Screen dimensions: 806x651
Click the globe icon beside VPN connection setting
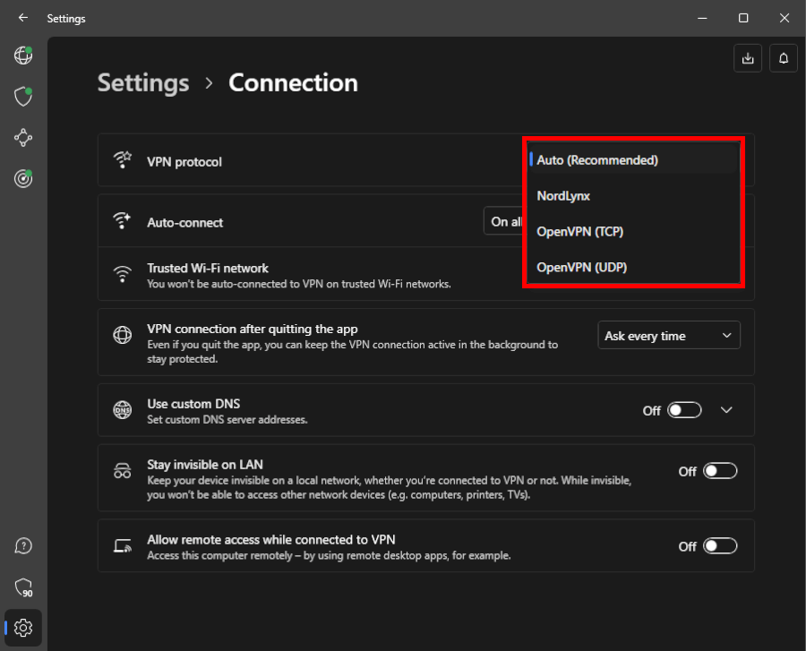[123, 335]
